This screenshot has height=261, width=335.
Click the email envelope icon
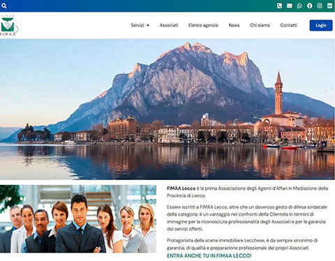pos(290,6)
